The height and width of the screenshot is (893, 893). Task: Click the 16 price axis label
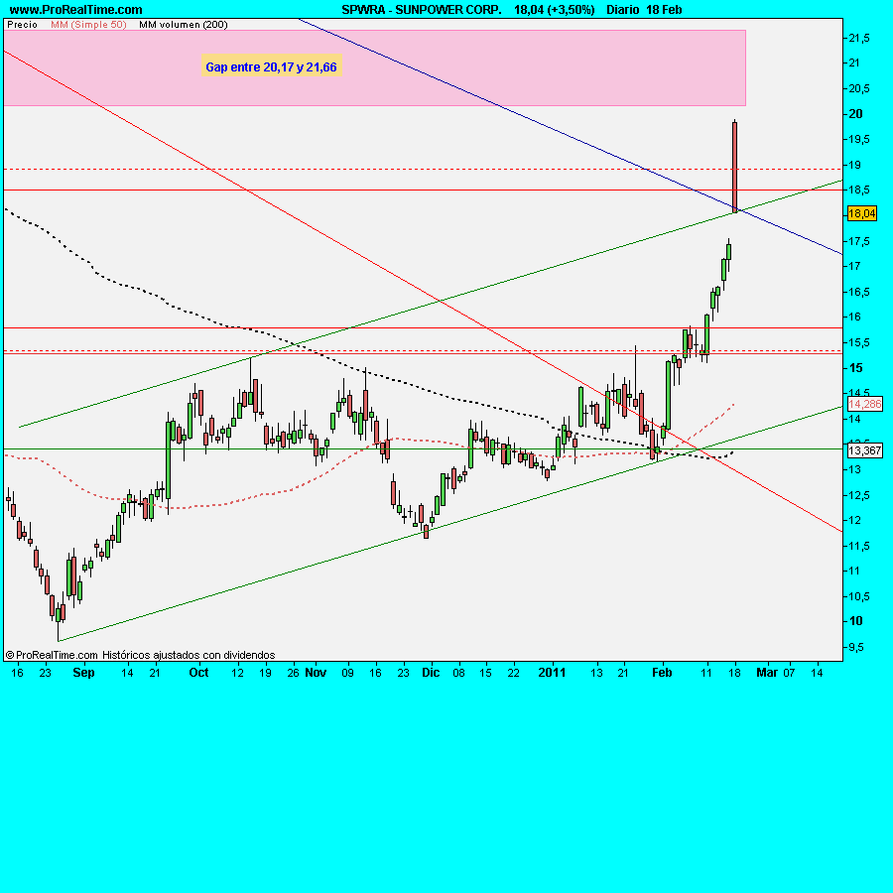855,317
